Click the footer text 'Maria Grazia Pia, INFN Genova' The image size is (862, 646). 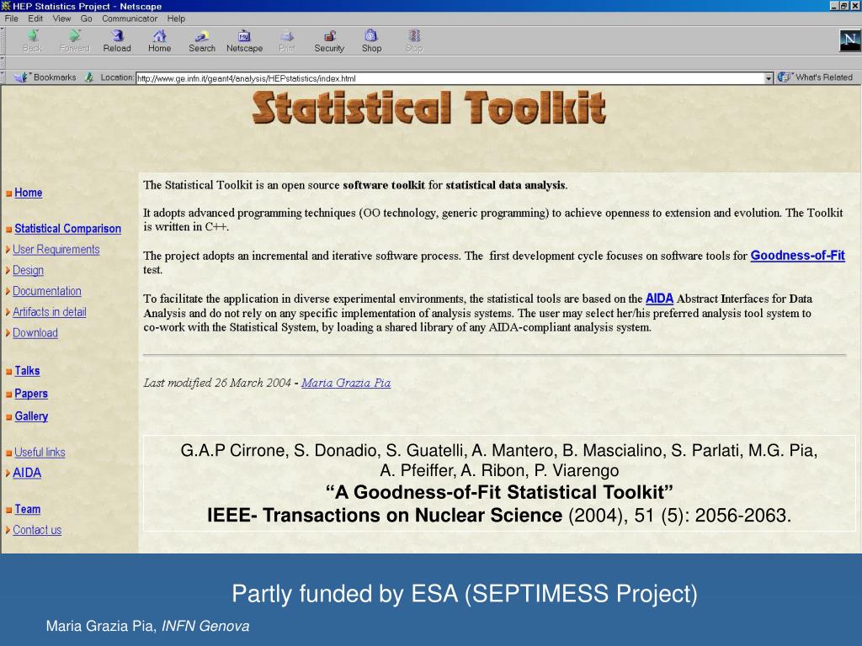147,626
